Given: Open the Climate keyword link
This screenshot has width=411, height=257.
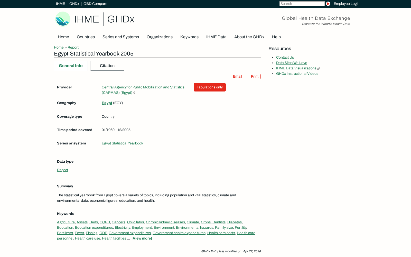Looking at the screenshot, I should [x=193, y=222].
